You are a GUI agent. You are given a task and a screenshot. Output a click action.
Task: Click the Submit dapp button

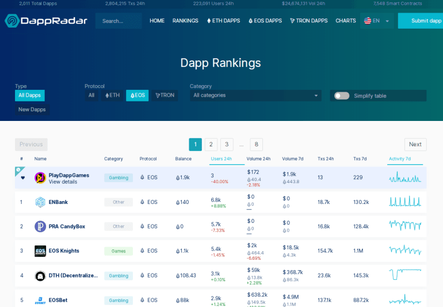[x=421, y=21]
